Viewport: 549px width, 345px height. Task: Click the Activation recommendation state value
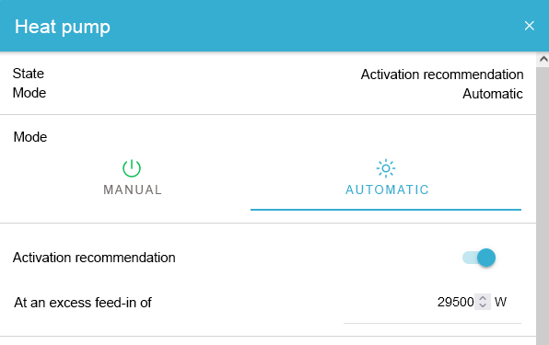click(x=442, y=75)
